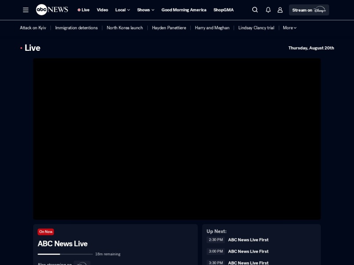The image size is (354, 265).
Task: Click ABC News Live title
Action: coord(62,244)
